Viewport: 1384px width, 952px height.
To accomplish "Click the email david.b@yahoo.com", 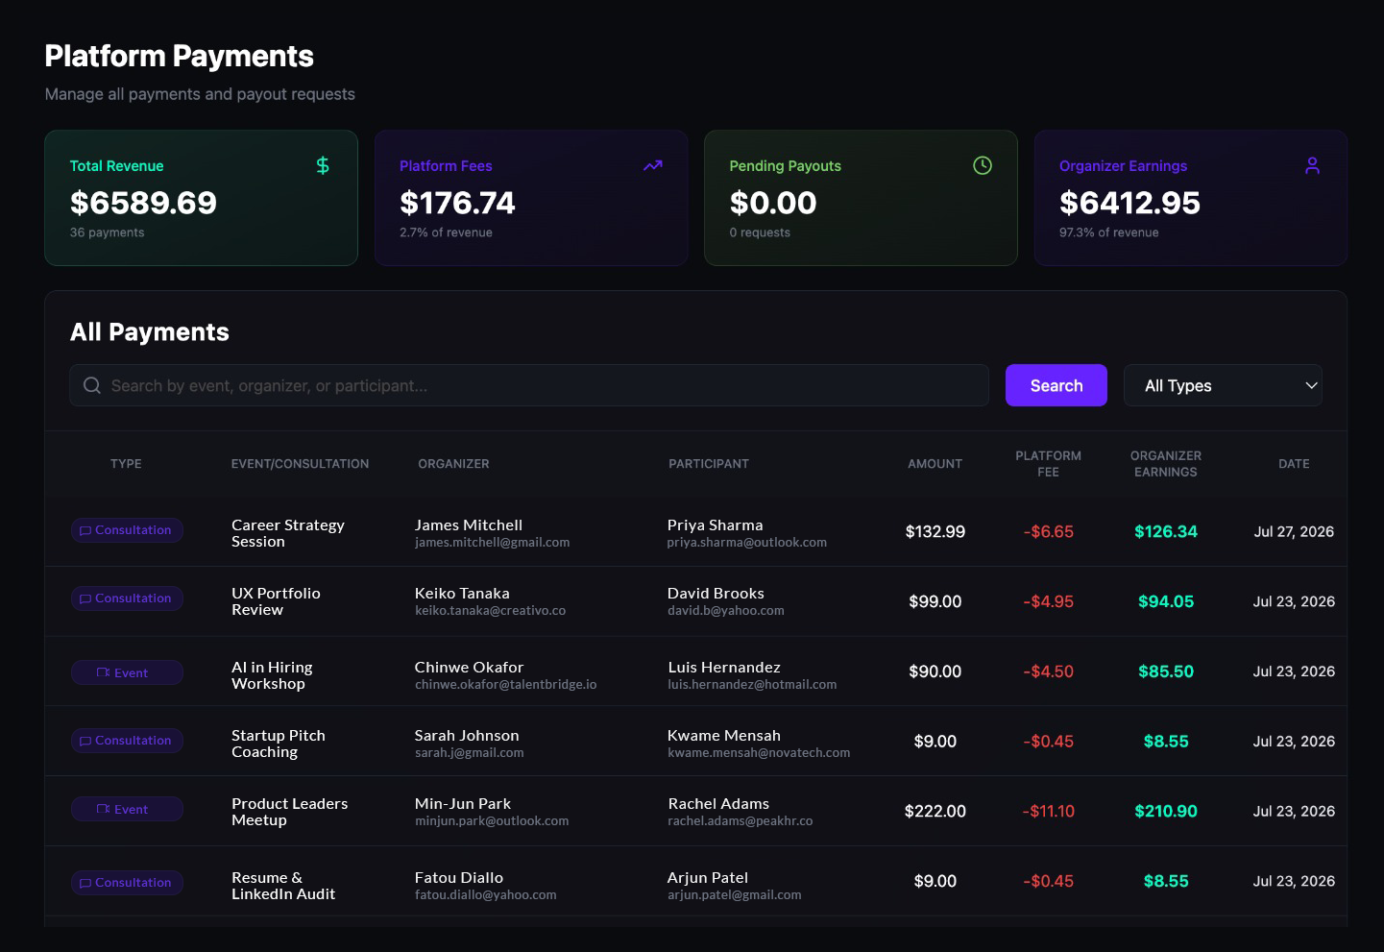I will point(726,611).
